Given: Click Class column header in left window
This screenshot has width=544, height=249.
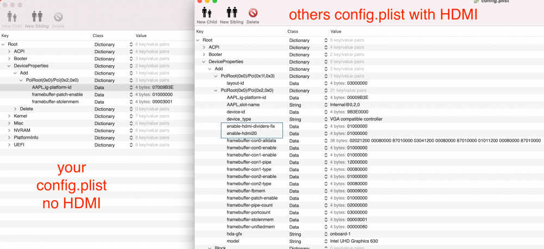Looking at the screenshot, I should point(98,36).
